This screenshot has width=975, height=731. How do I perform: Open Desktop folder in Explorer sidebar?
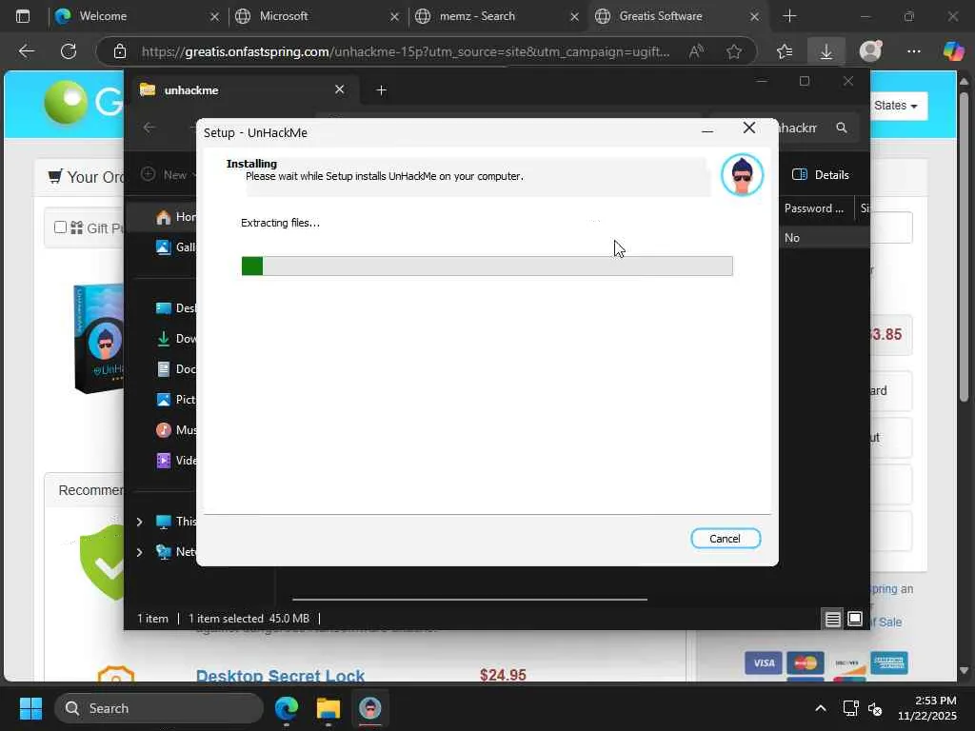175,308
